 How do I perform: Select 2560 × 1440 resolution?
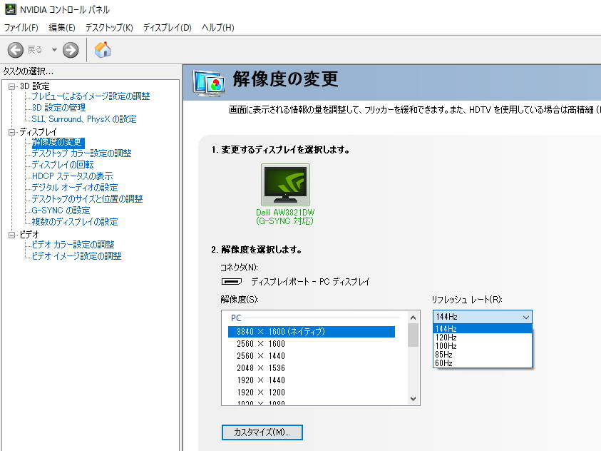(x=260, y=355)
